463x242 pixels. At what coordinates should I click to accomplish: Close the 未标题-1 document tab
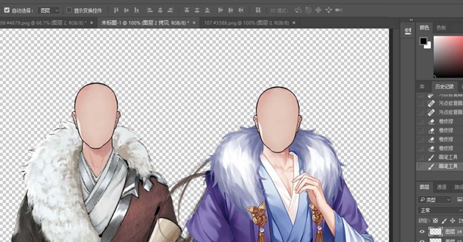194,22
